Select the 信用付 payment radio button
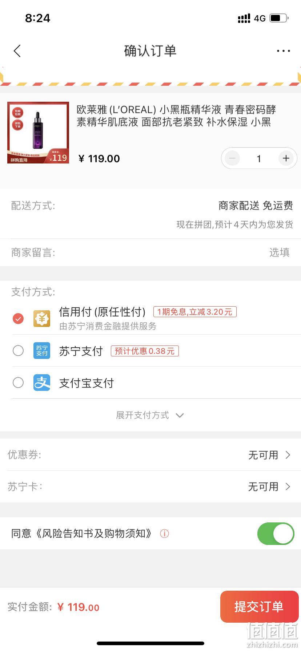Viewport: 301px width, 651px height. [x=18, y=319]
